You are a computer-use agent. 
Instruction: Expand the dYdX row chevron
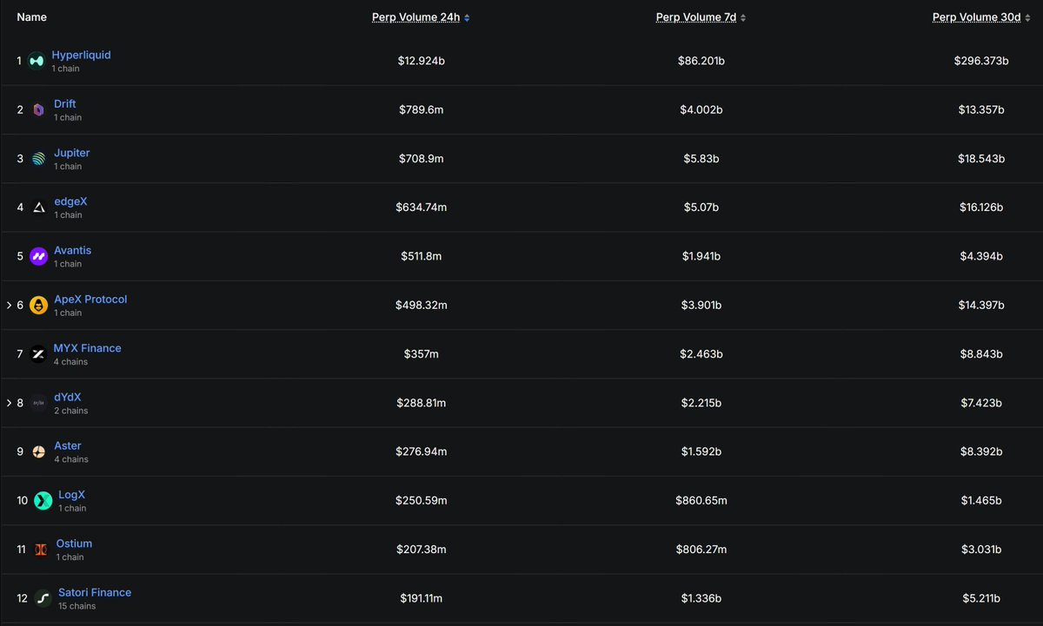[10, 403]
